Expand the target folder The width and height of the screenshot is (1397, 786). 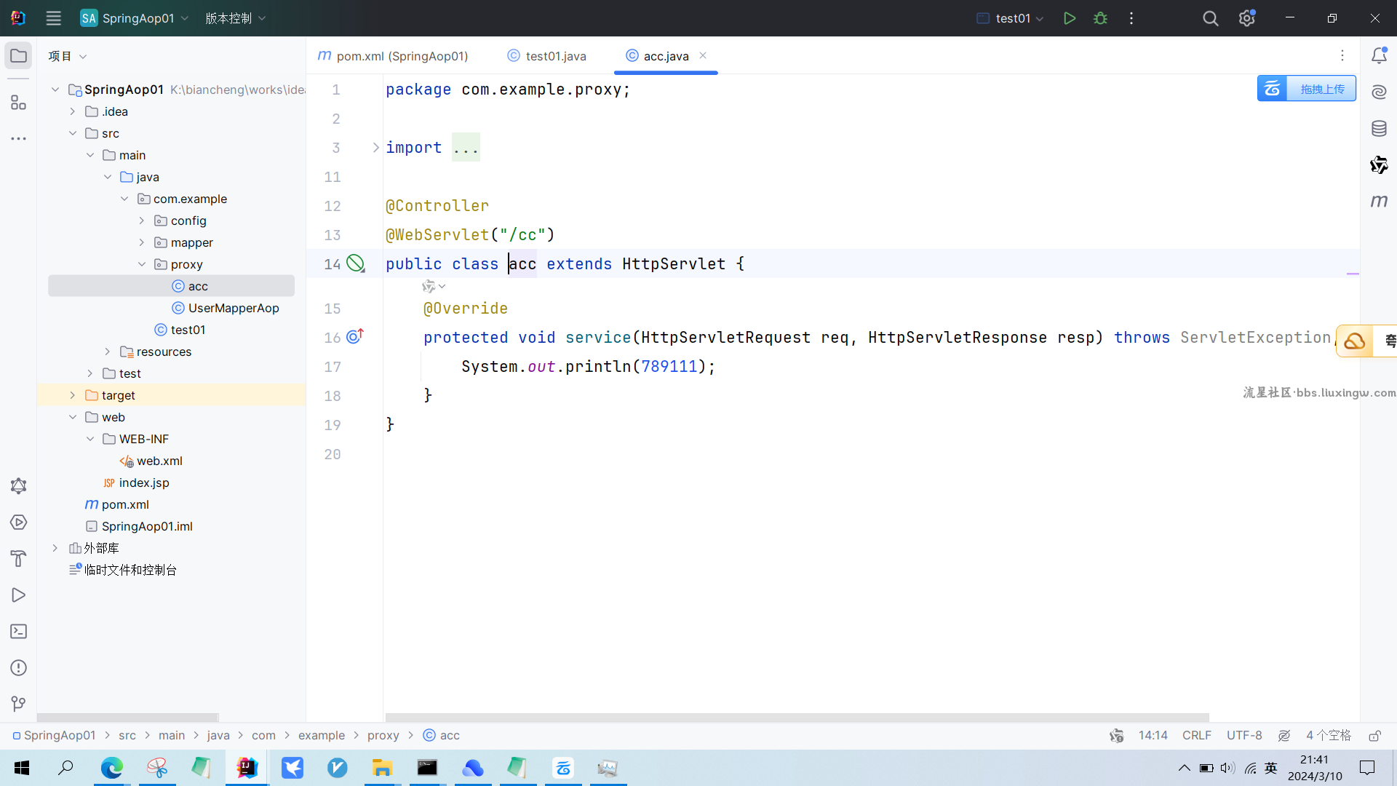click(x=72, y=395)
